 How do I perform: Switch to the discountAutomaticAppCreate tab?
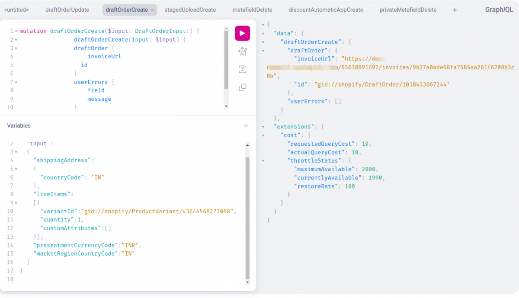click(327, 10)
